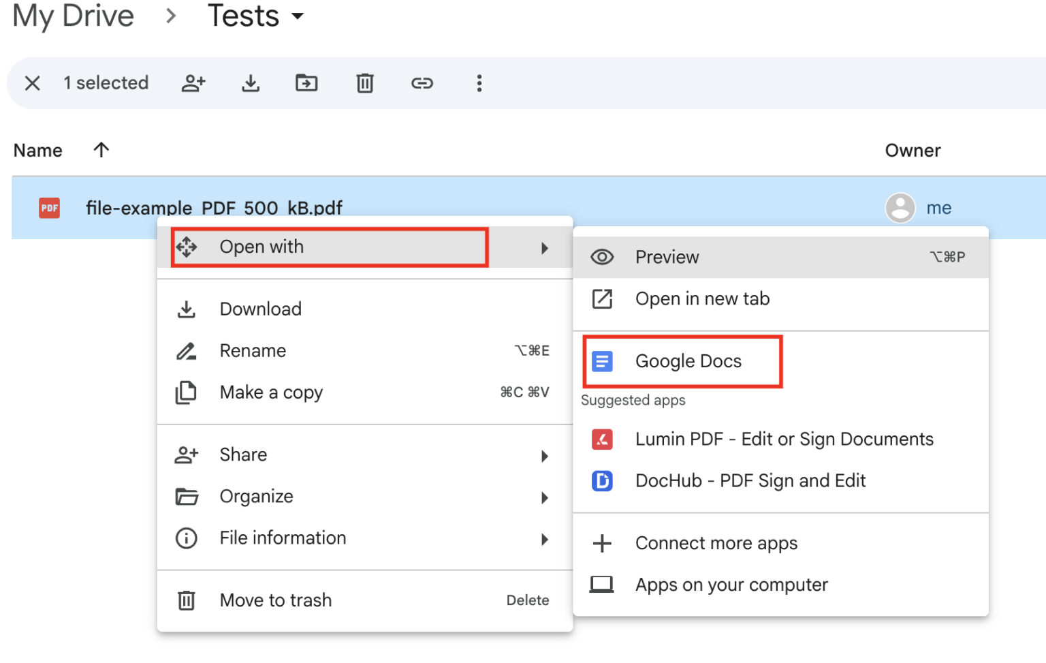
Task: Share the selected file via the add-person icon
Action: [193, 83]
